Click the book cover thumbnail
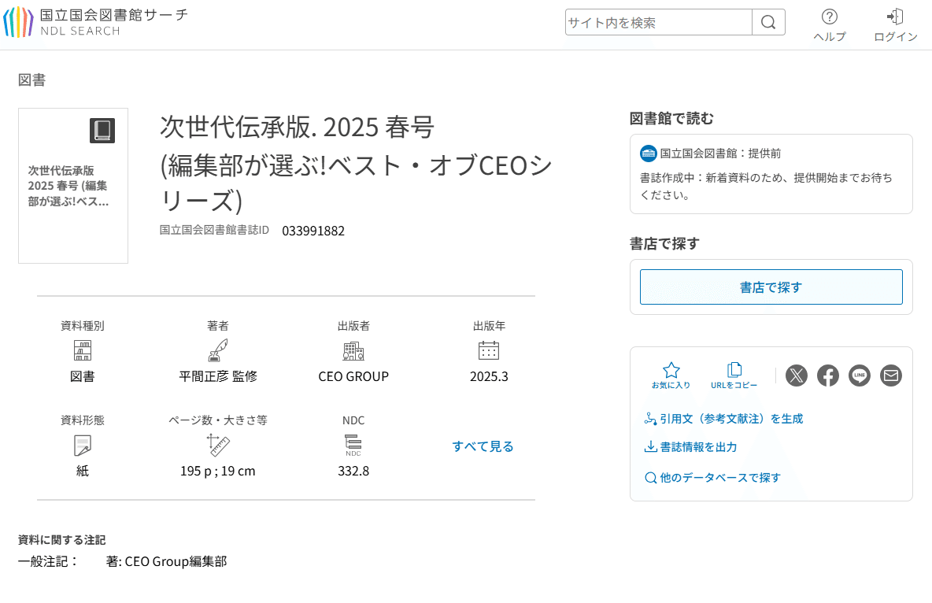The width and height of the screenshot is (932, 603). [x=73, y=186]
